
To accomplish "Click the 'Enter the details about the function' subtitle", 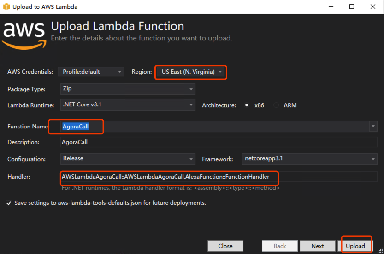I will 142,38.
